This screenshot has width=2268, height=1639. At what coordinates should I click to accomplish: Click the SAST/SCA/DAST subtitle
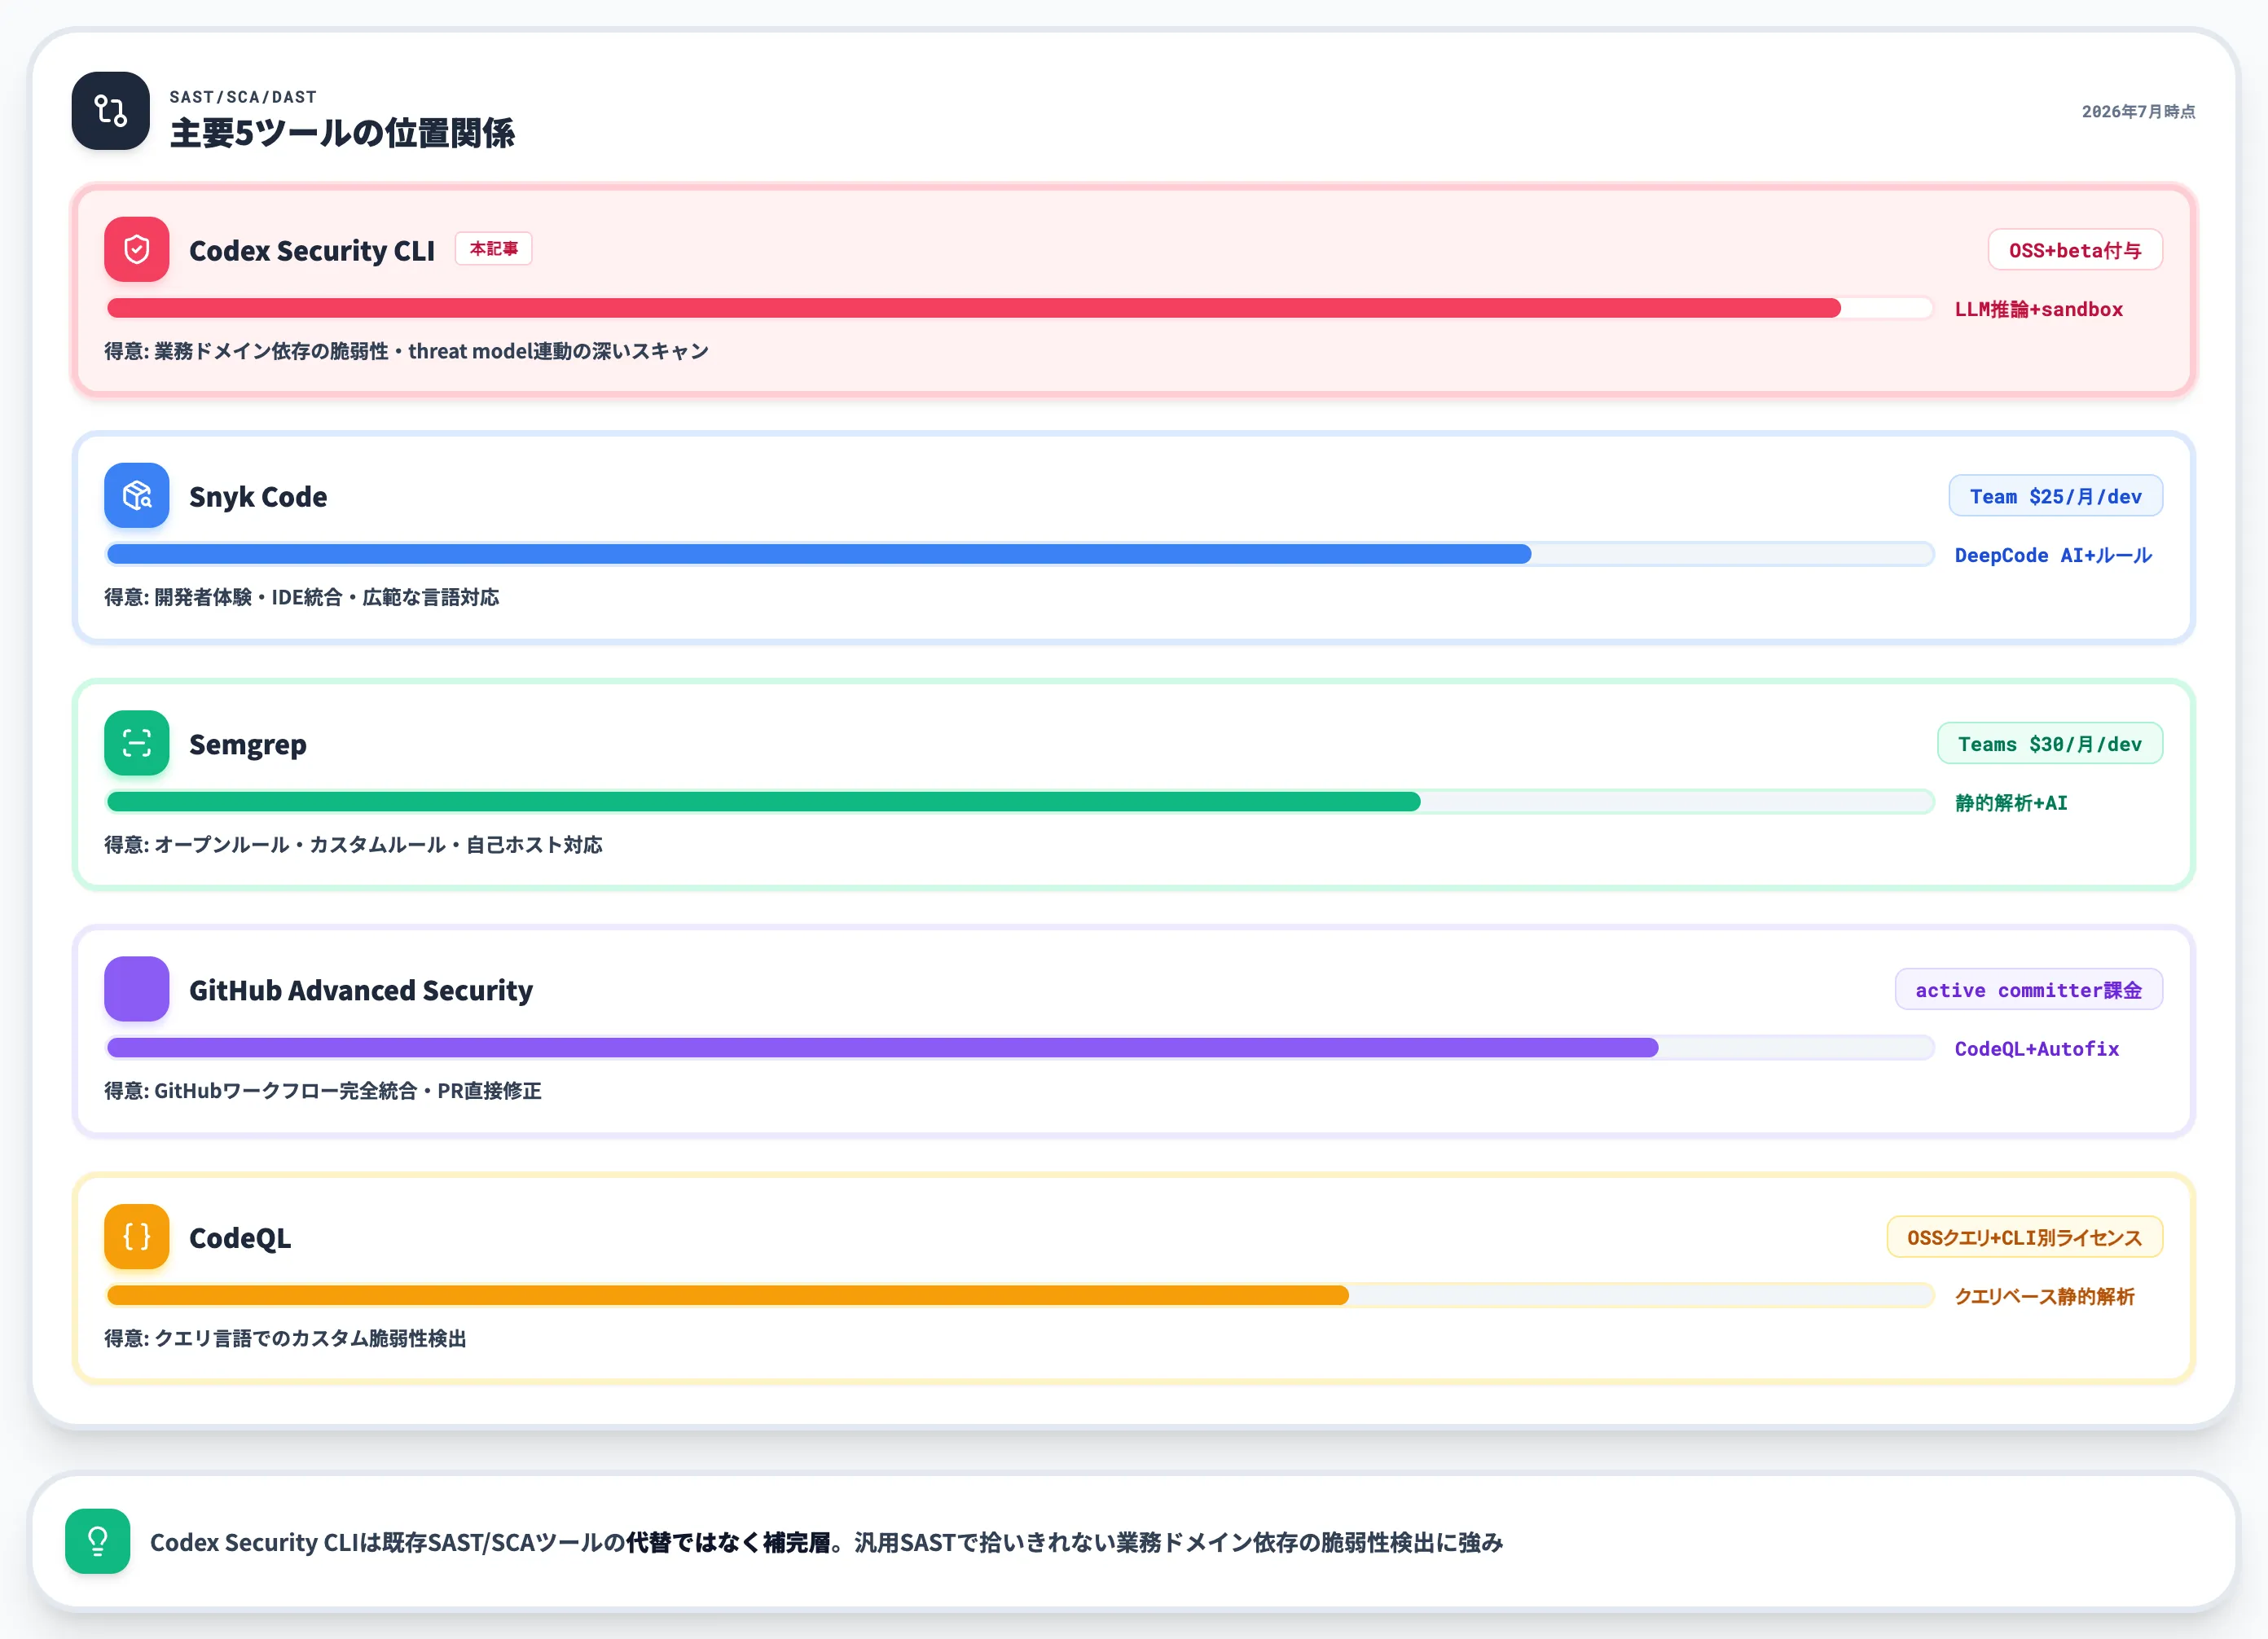coord(243,97)
